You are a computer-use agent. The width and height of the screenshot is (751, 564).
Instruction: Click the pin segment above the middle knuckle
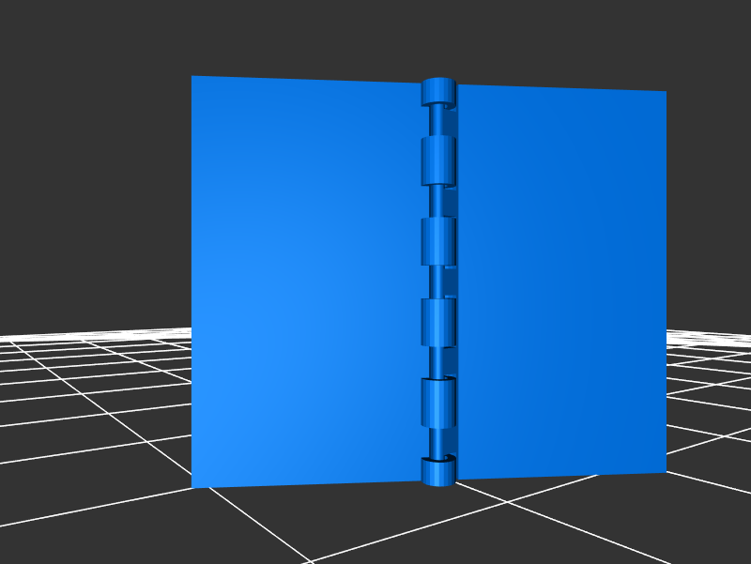(x=437, y=200)
